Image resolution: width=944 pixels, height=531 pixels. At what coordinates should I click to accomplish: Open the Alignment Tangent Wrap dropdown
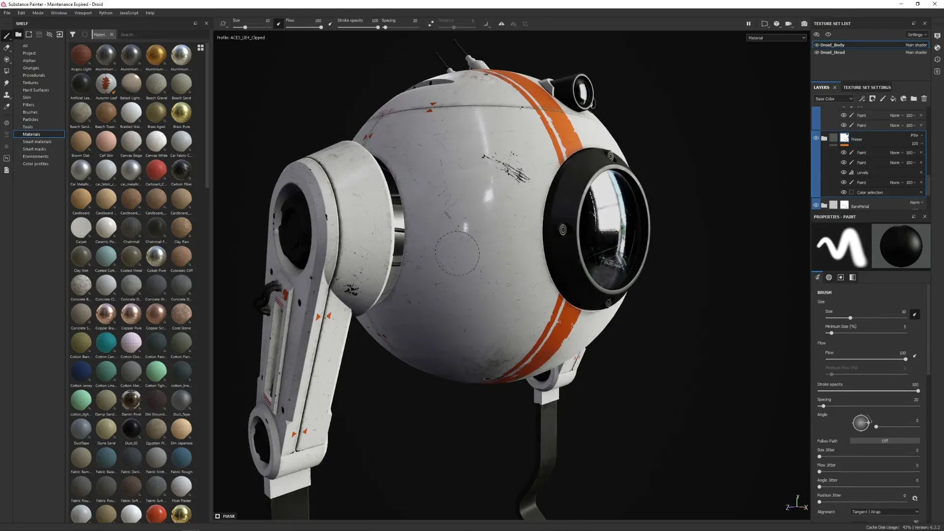pos(885,512)
